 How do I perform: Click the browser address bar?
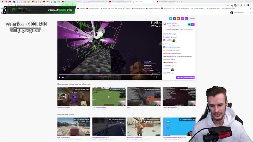(x=120, y=5)
